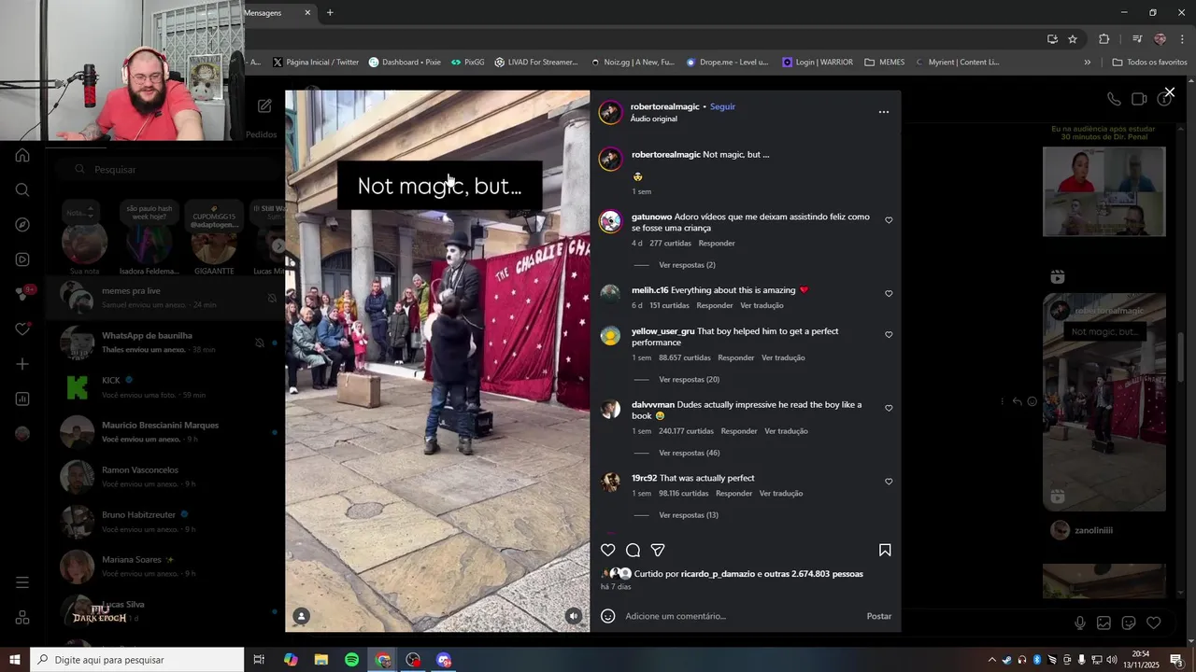Open tagged people icon on the video

302,616
